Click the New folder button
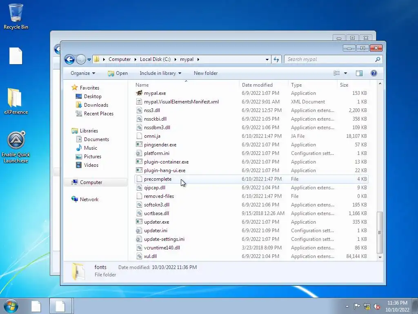Viewport: 418px width, 314px height. point(206,73)
